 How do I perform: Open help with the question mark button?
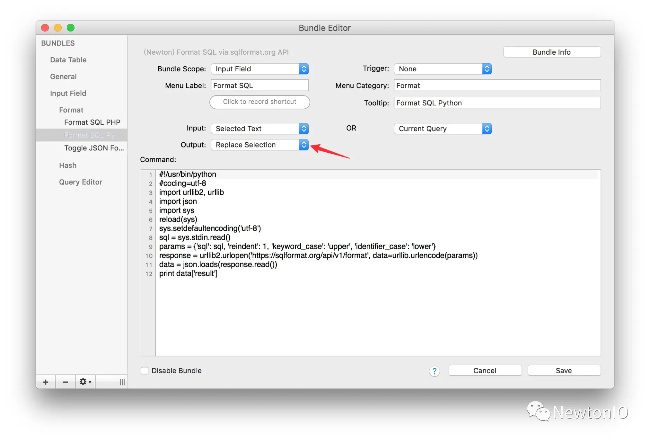[434, 371]
